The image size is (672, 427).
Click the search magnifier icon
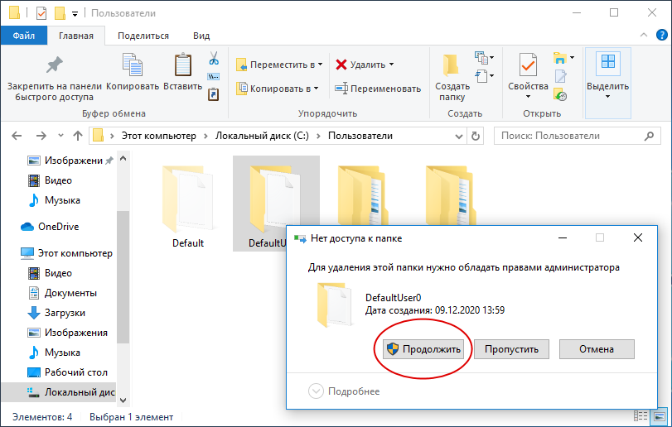tap(650, 136)
